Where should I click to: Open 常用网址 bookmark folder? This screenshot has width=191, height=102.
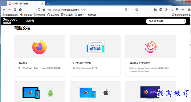point(39,15)
